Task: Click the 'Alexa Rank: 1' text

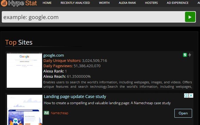Action: coord(55,71)
